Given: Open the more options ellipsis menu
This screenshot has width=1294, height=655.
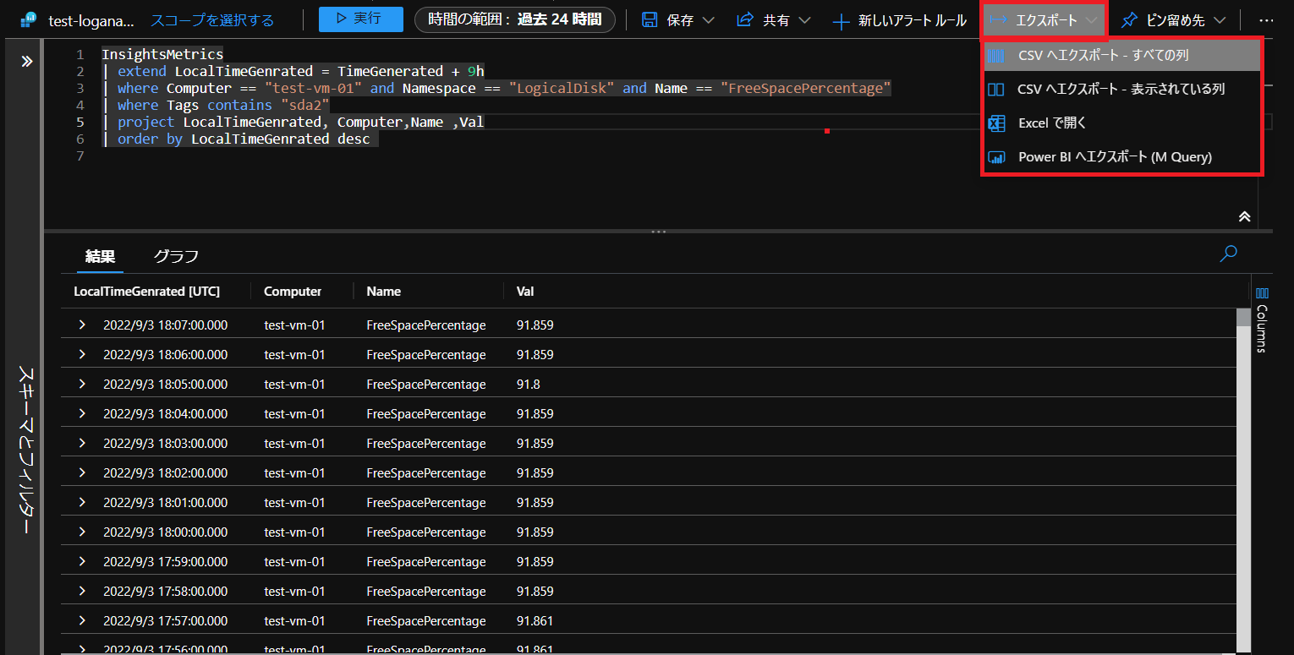Looking at the screenshot, I should tap(1266, 19).
